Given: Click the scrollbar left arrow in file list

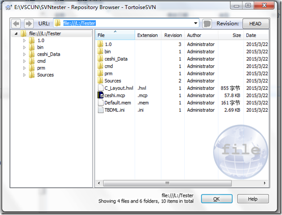Looking at the screenshot, I should coord(99,183).
